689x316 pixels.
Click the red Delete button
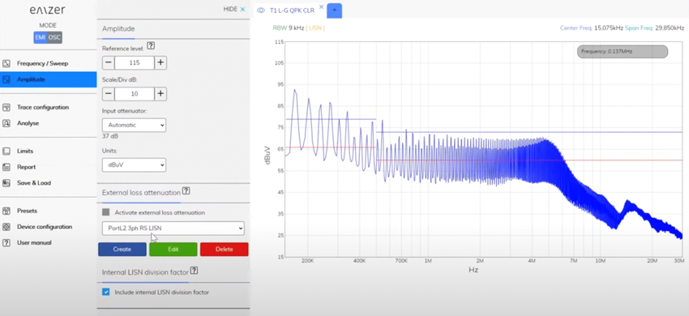[224, 250]
